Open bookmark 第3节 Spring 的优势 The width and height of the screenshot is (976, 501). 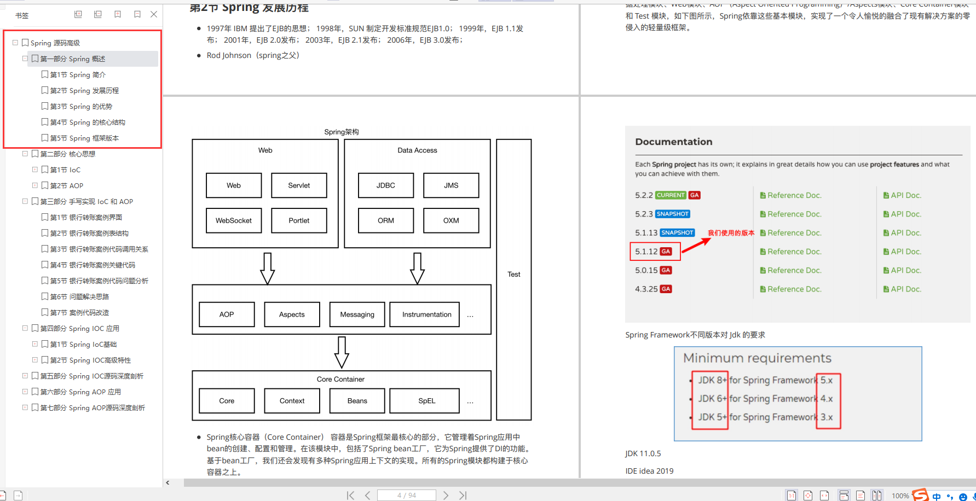point(81,106)
